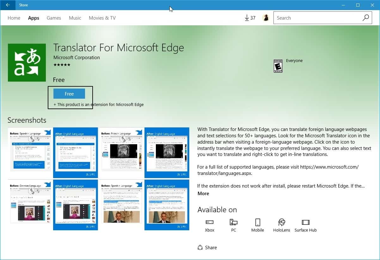Click the search magnifier icon
380x260 pixels.
365,18
